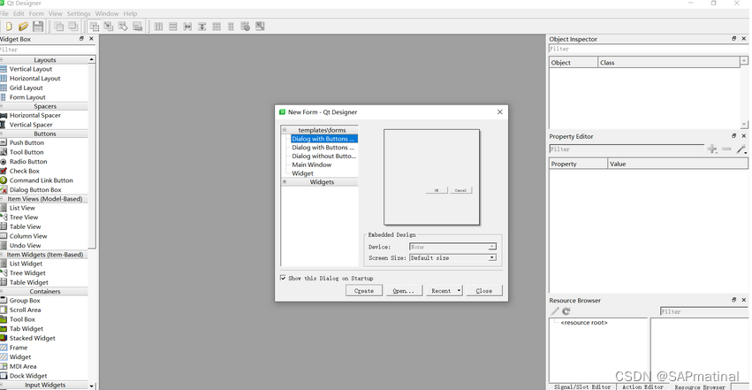Image resolution: width=752 pixels, height=390 pixels.
Task: Click the New form toolbar icon
Action: coord(9,27)
